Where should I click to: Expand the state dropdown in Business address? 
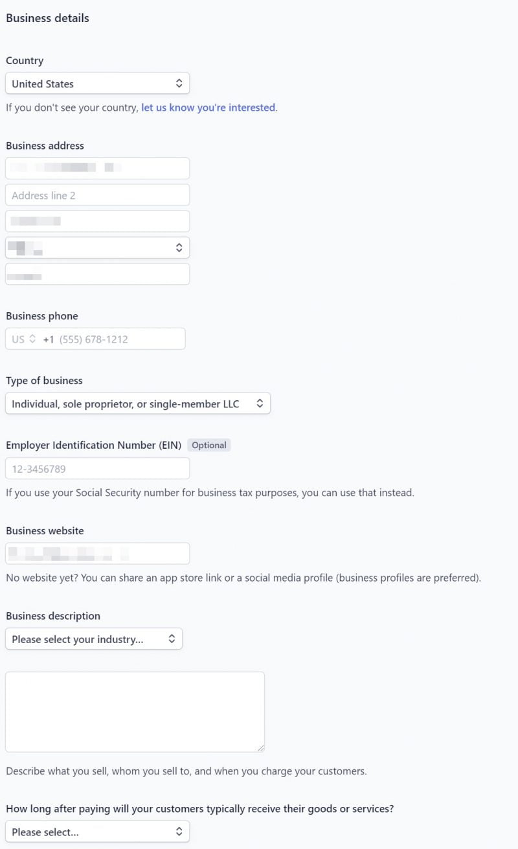coord(97,247)
